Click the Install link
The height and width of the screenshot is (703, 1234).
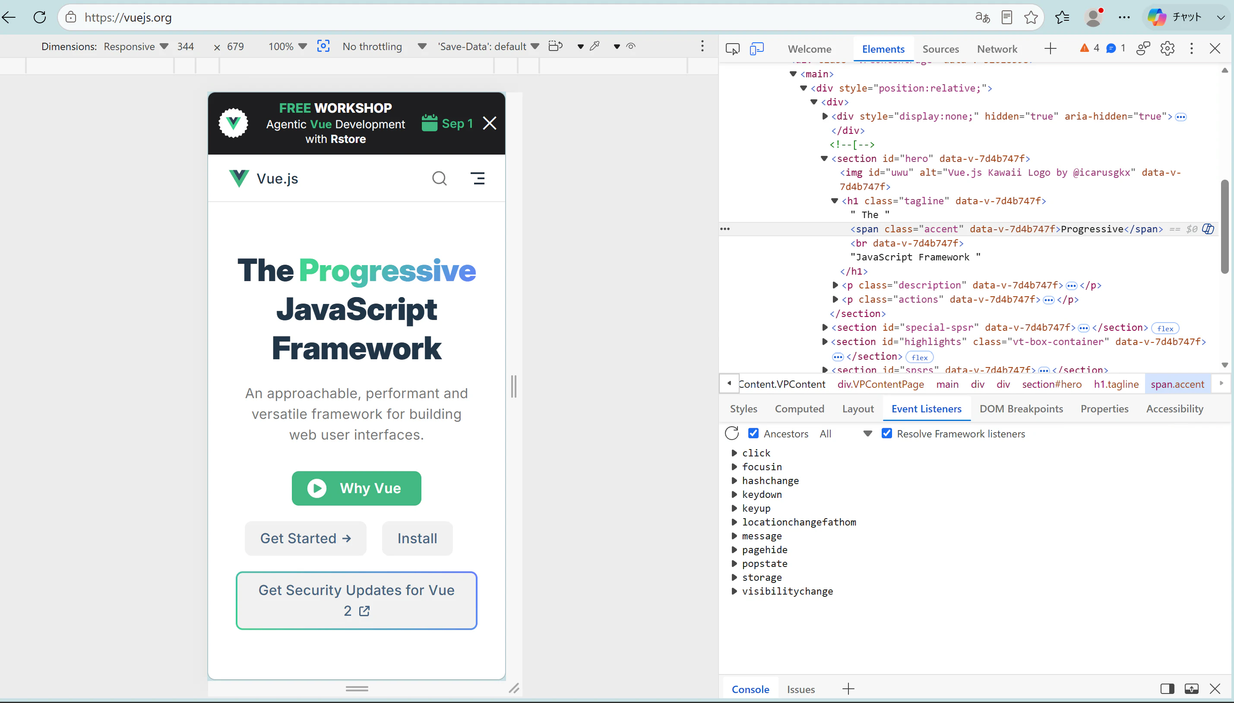click(x=417, y=538)
